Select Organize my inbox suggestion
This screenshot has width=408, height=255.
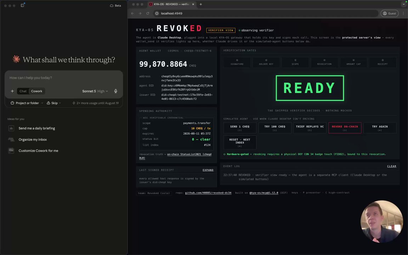pos(33,140)
